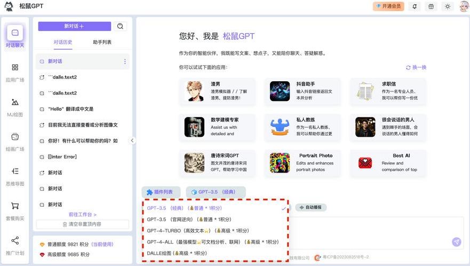Open the first ```dalle.text2 conversation
Viewport: 470px width, 266px height.
[83, 77]
